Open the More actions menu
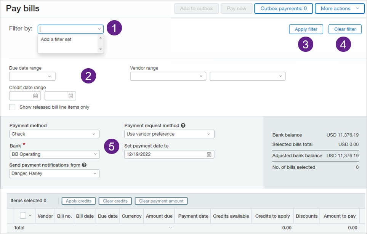The width and height of the screenshot is (367, 234). [x=340, y=8]
